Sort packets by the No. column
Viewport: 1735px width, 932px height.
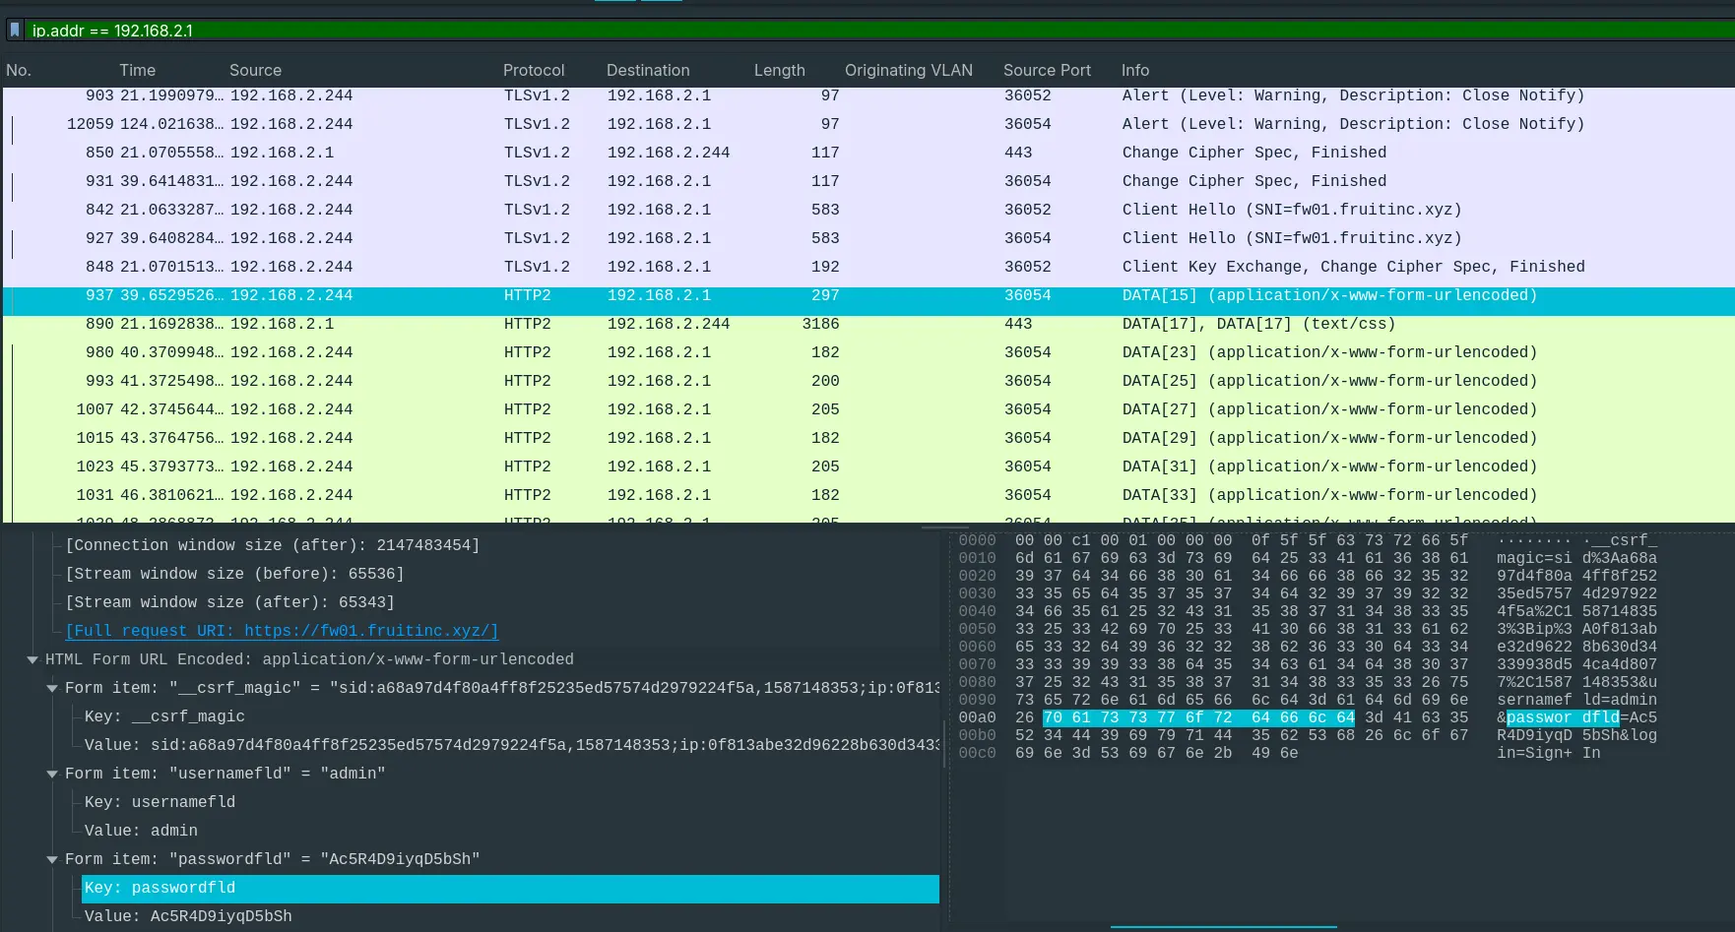point(19,70)
